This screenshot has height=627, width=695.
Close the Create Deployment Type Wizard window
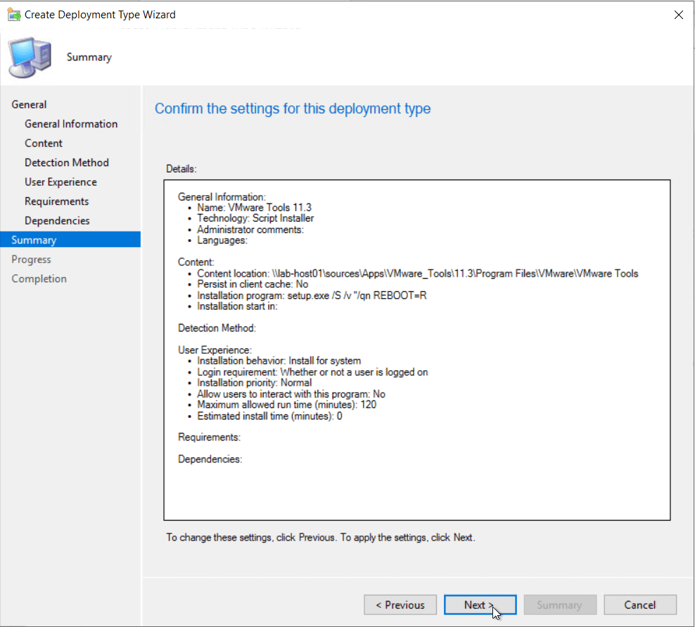[x=678, y=15]
